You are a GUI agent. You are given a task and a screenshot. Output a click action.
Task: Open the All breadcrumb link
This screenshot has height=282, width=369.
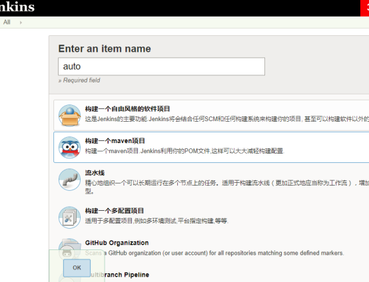7,23
